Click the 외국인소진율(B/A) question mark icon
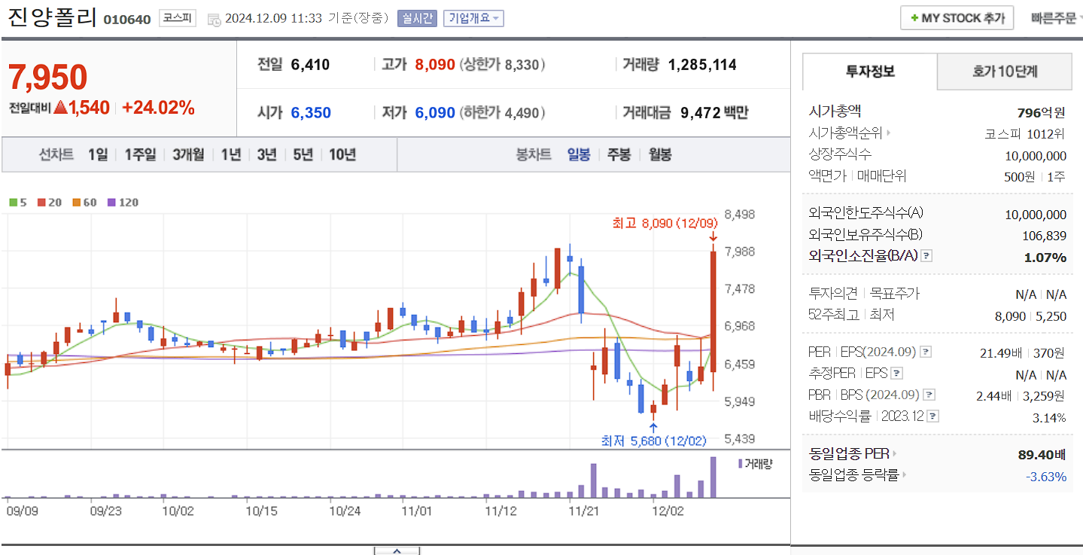 click(x=926, y=257)
